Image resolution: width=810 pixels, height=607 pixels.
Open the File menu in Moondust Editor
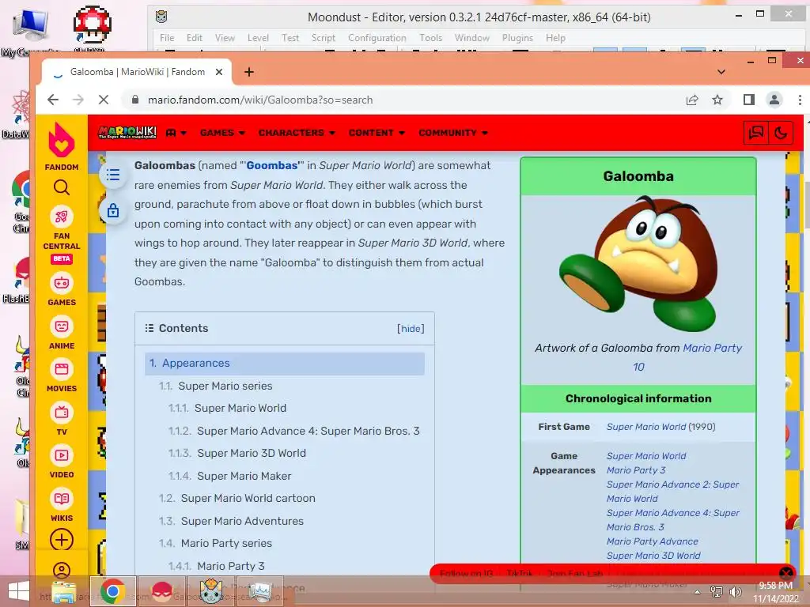pyautogui.click(x=167, y=38)
